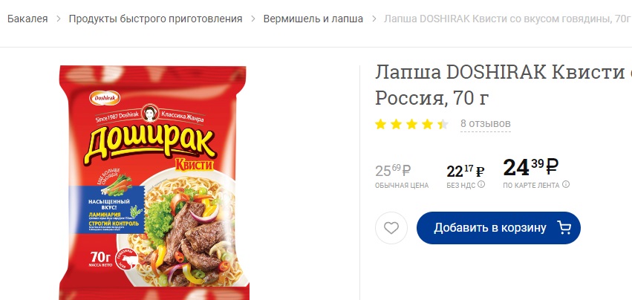Screen dimensions: 632x300
Task: Navigate to Вермишель и лапша category
Action: pyautogui.click(x=313, y=19)
